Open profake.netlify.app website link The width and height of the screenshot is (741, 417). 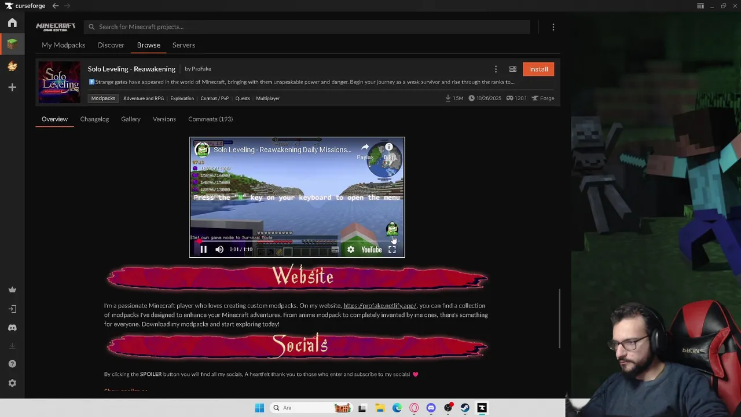[380, 306]
